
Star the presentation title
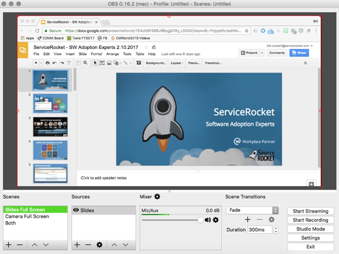pos(146,47)
